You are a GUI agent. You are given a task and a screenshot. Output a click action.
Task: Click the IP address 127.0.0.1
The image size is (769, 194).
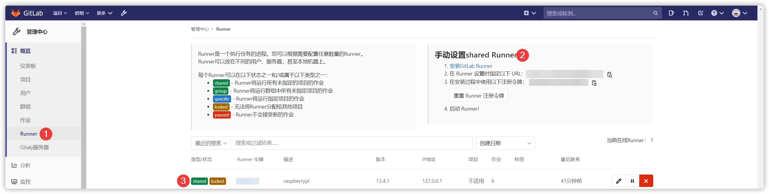(x=432, y=181)
